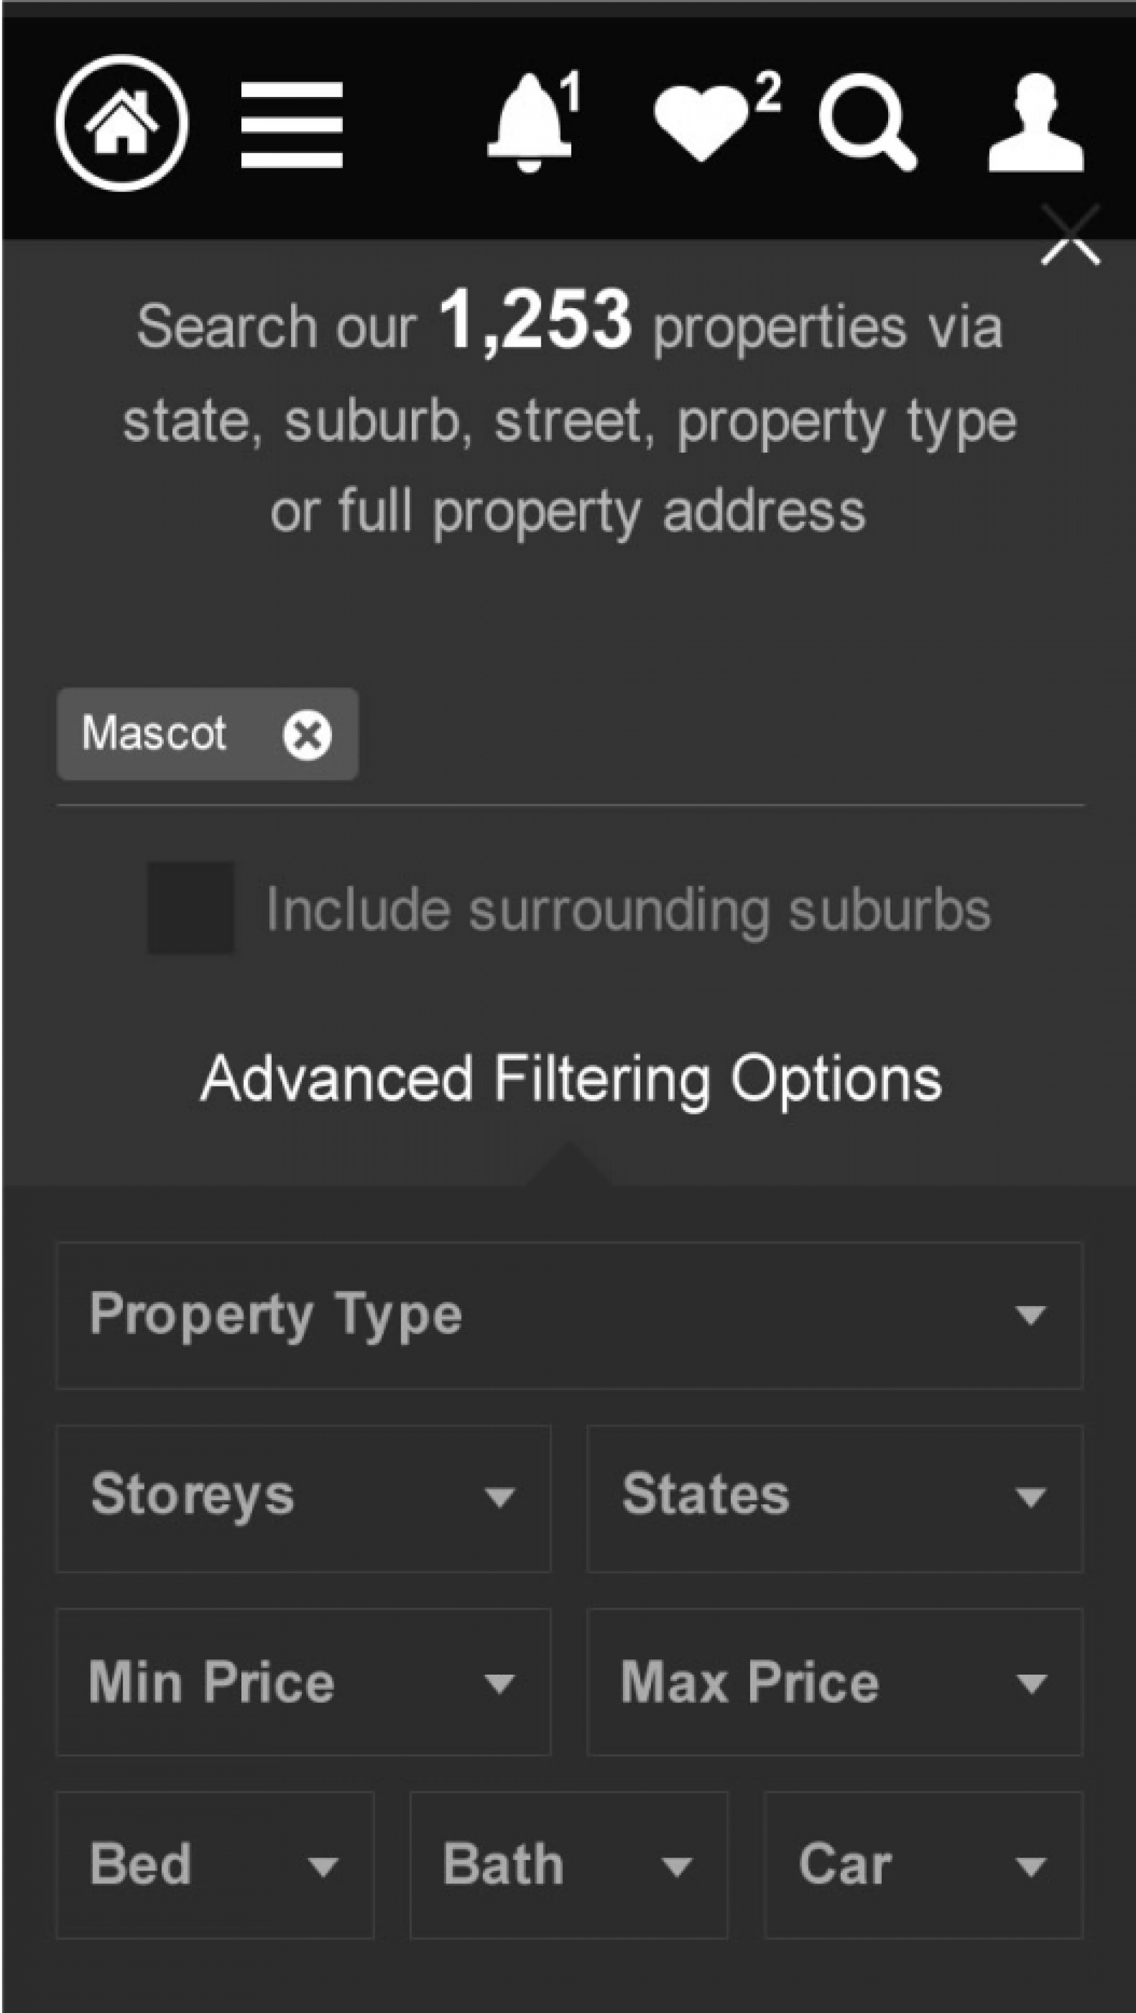Enable Include surrounding suburbs checkbox
The image size is (1136, 2013).
pos(192,908)
